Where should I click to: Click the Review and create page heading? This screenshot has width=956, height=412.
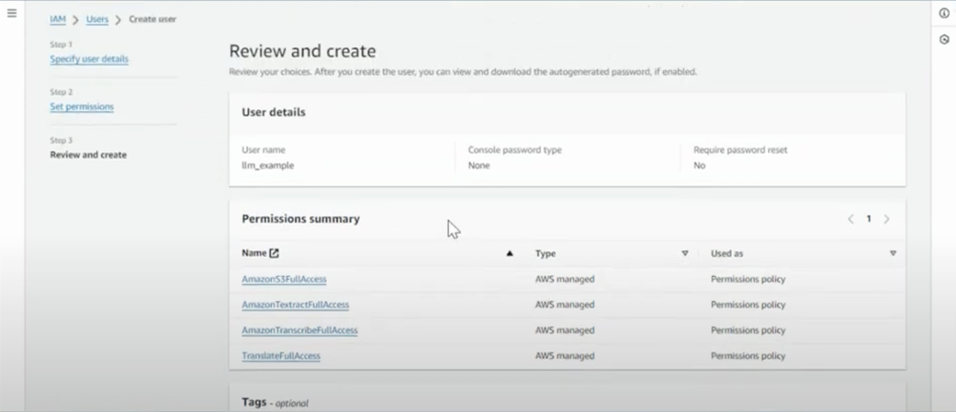302,51
